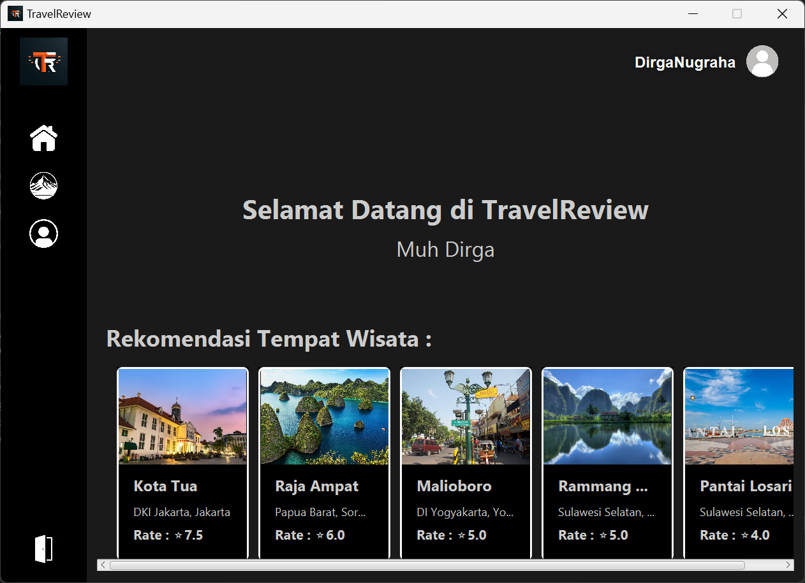Click the user avatar at top right
The width and height of the screenshot is (805, 583).
pos(762,62)
